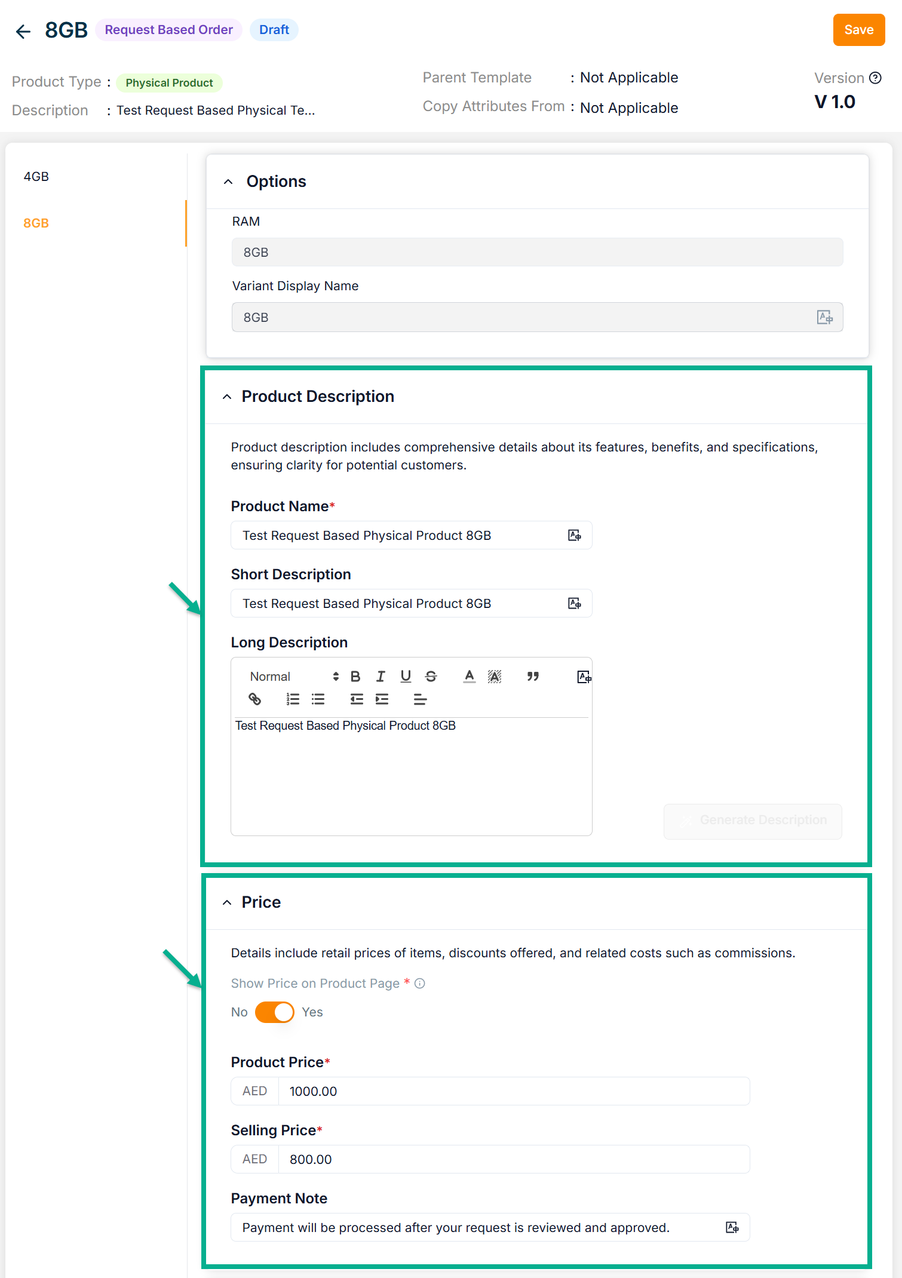Click the Selling Price input field
This screenshot has height=1278, width=902.
[x=514, y=1159]
